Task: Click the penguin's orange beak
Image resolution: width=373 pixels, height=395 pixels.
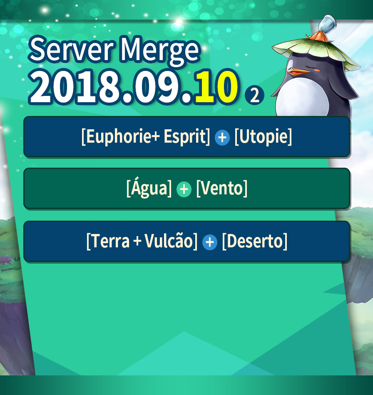Action: click(x=298, y=72)
